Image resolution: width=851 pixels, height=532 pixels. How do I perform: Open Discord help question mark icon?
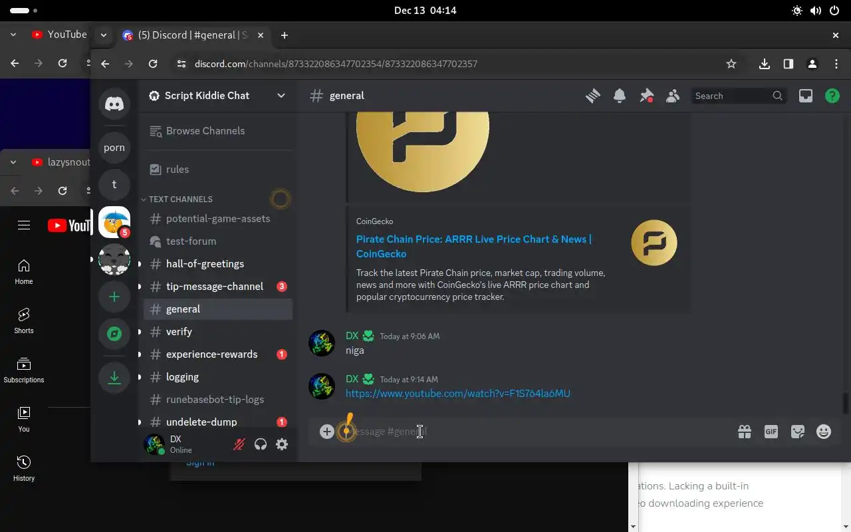832,96
